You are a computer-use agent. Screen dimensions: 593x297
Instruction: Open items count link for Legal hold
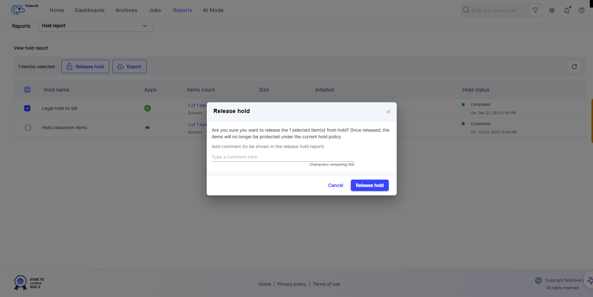tap(197, 105)
